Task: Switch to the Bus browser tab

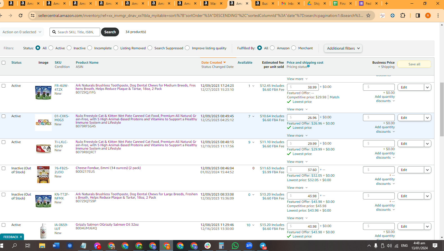Action: point(265,3)
